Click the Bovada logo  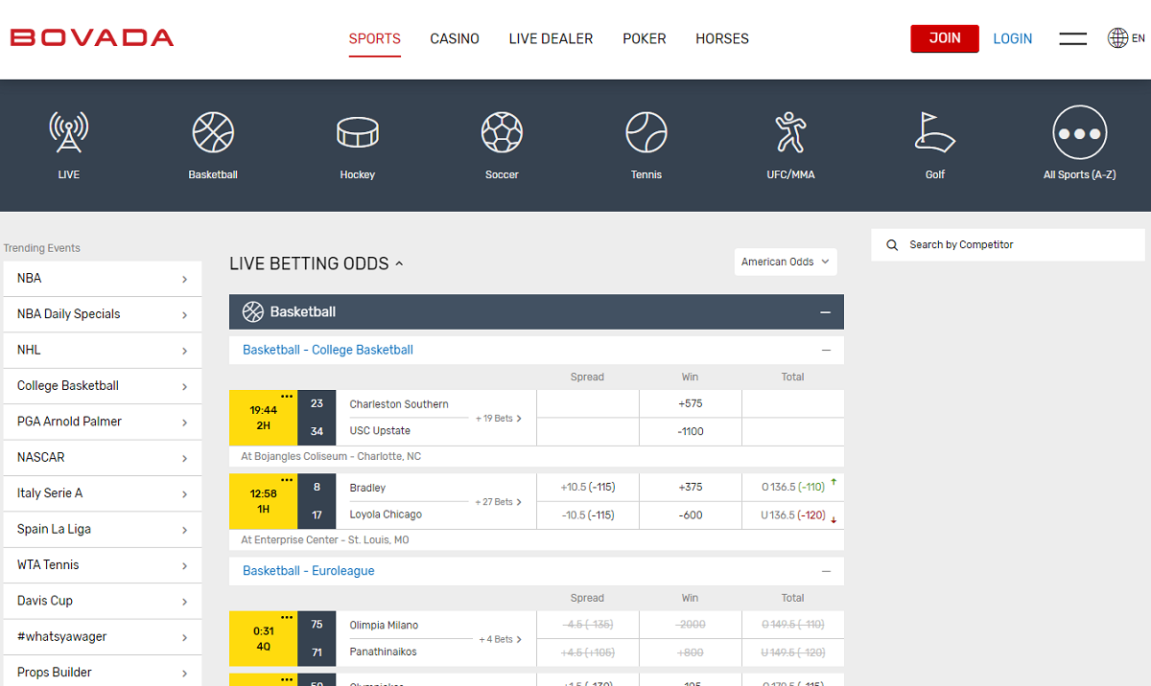click(x=92, y=38)
